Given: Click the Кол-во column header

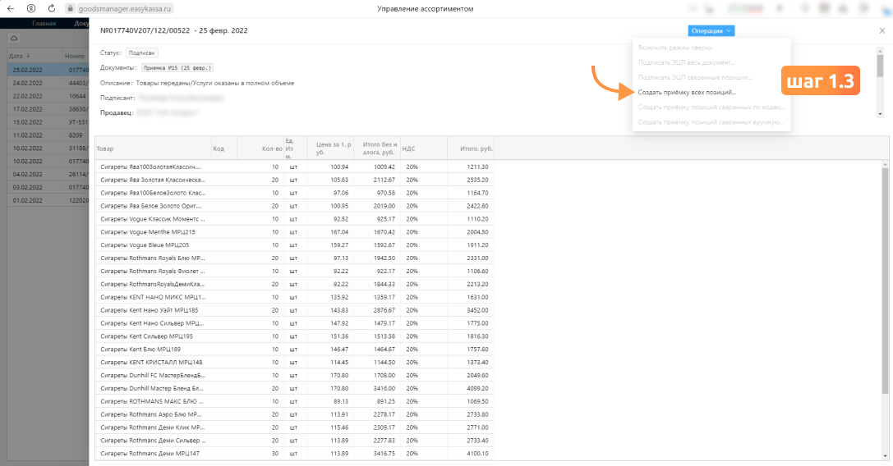Looking at the screenshot, I should pos(260,148).
